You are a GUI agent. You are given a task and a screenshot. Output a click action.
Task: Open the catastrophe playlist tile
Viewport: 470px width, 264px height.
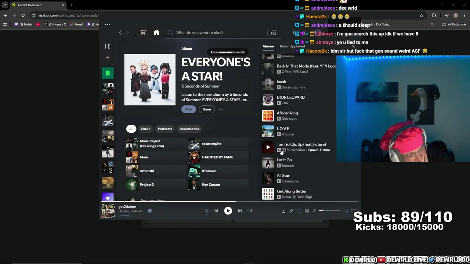coord(218,144)
